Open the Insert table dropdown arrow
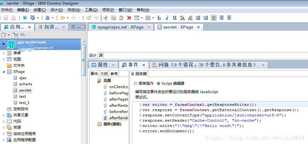The image size is (308, 144). [153, 18]
